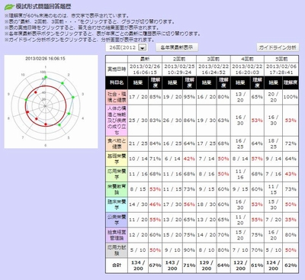Screen dimensions: 305x280
Task: Click the 17 / 20 result cell
Action: (x=138, y=97)
